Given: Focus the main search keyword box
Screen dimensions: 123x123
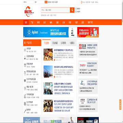Looking at the screenshot, I should click(x=57, y=10).
